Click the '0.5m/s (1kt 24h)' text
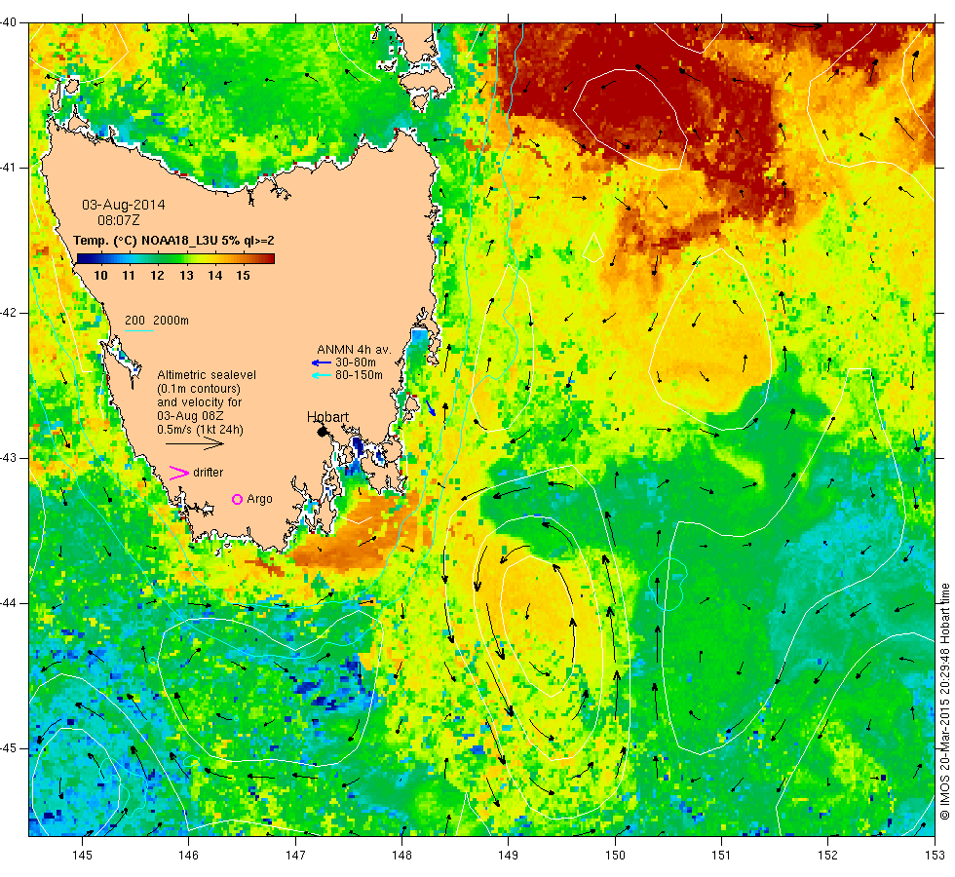Image resolution: width=955 pixels, height=877 pixels. [201, 430]
